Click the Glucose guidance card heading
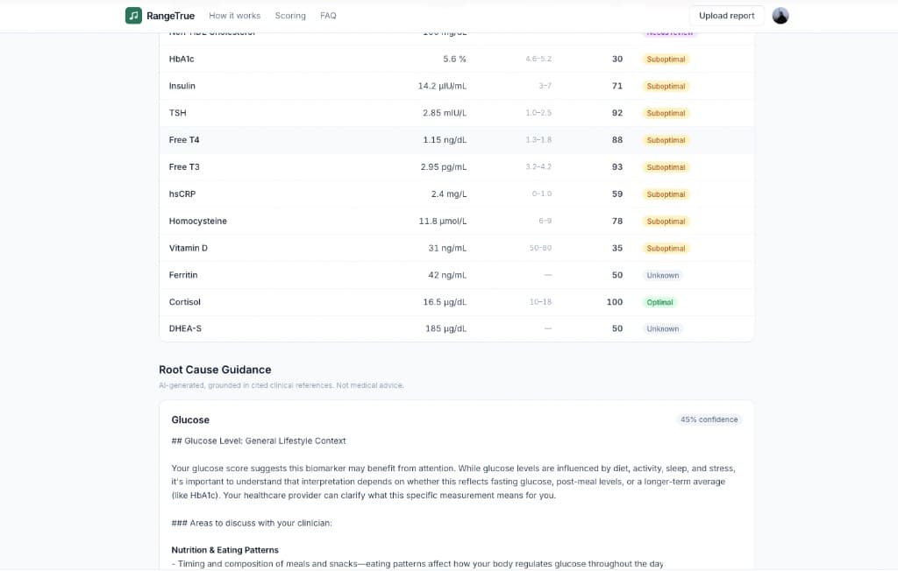Screen dimensions: 898x571 coord(190,420)
